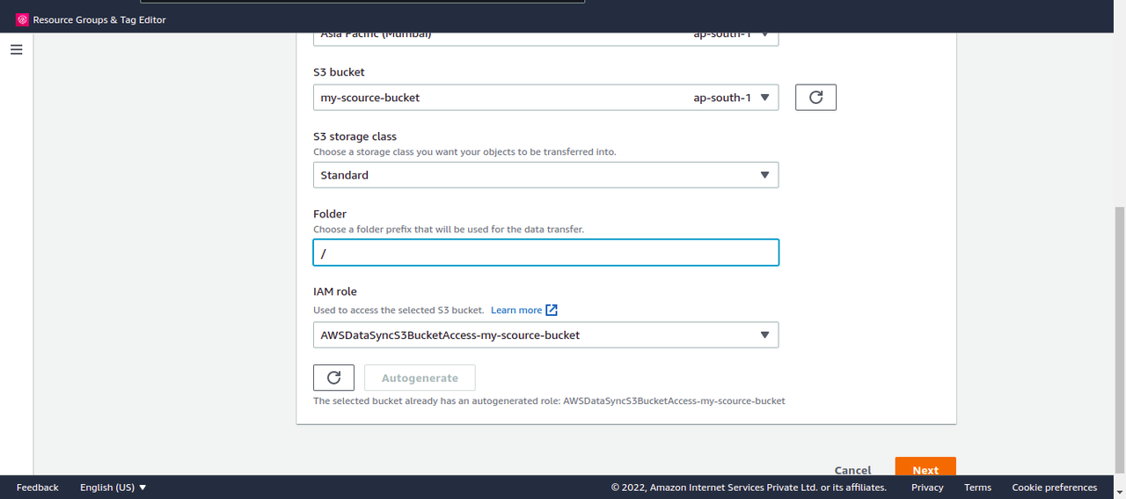This screenshot has width=1126, height=499.
Task: Expand the S3 storage class Standard dropdown
Action: click(x=545, y=175)
